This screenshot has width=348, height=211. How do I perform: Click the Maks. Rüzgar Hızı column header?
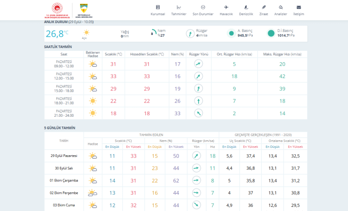point(282,54)
